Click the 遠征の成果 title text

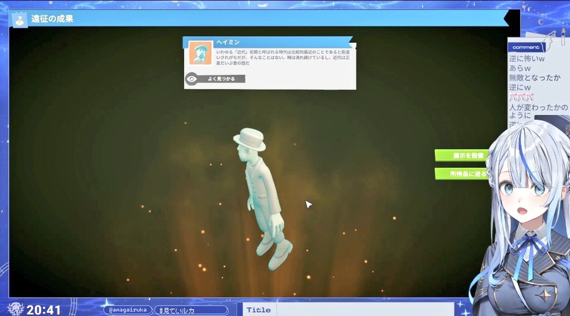coord(52,19)
